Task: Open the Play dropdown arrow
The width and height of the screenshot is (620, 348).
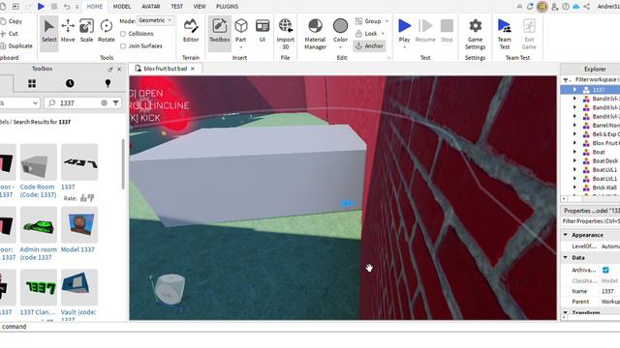Action: tap(404, 47)
